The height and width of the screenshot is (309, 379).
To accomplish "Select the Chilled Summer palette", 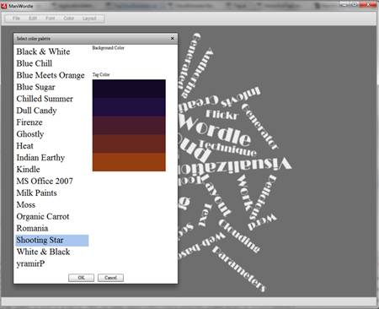I will pos(52,99).
